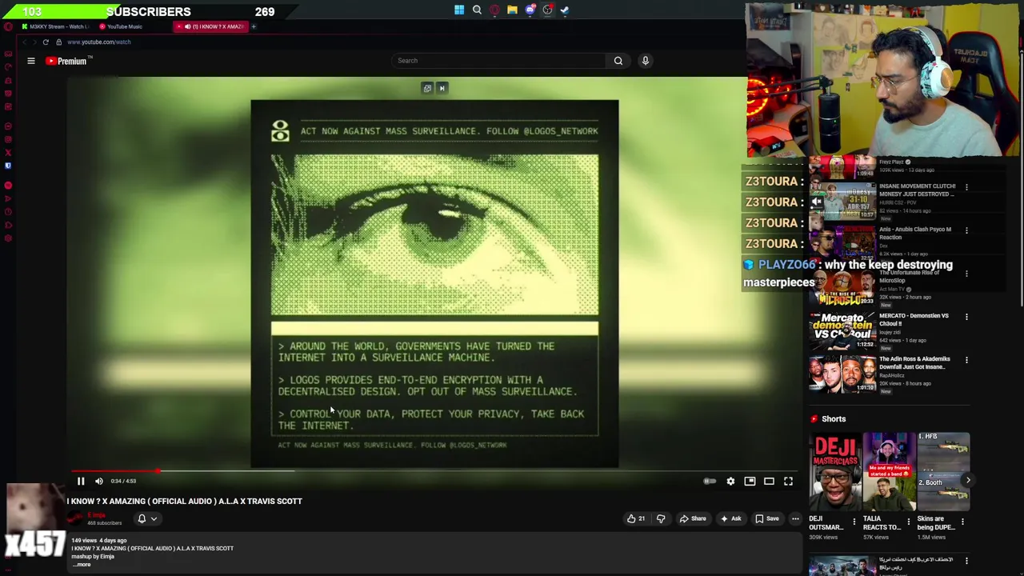The image size is (1024, 576).
Task: Open Windows Start menu
Action: coord(459,10)
